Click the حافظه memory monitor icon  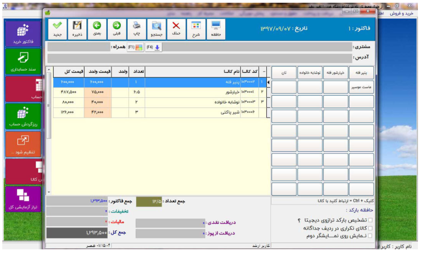coord(216,29)
